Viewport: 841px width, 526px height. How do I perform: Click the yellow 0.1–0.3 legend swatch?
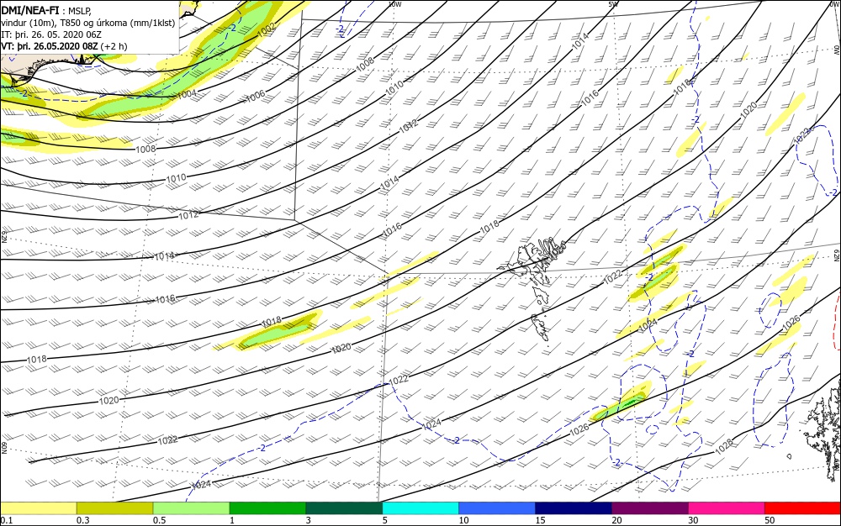(38, 508)
